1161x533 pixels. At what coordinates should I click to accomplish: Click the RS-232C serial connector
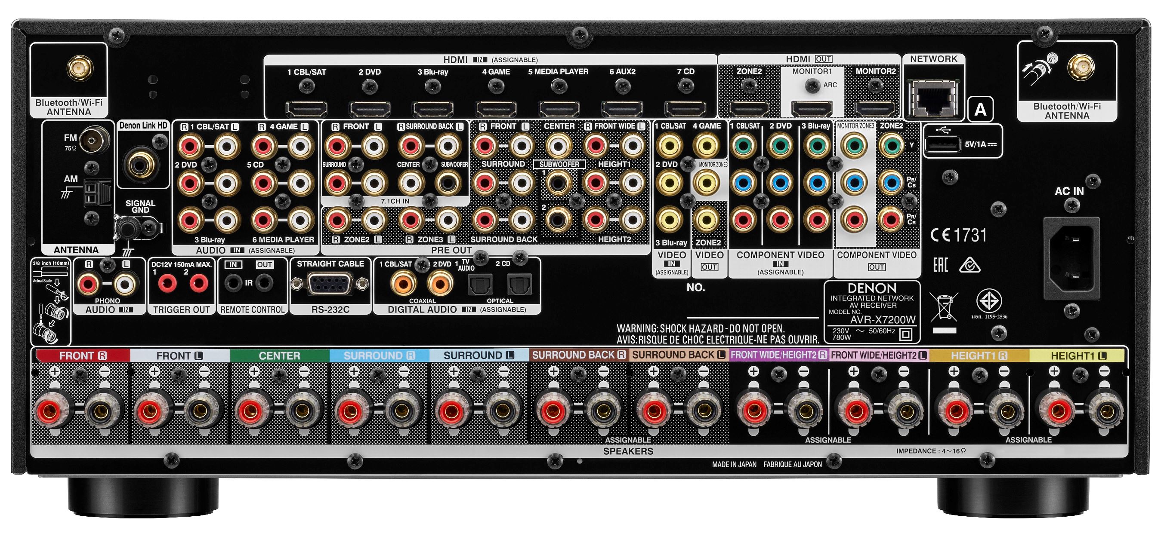click(330, 284)
